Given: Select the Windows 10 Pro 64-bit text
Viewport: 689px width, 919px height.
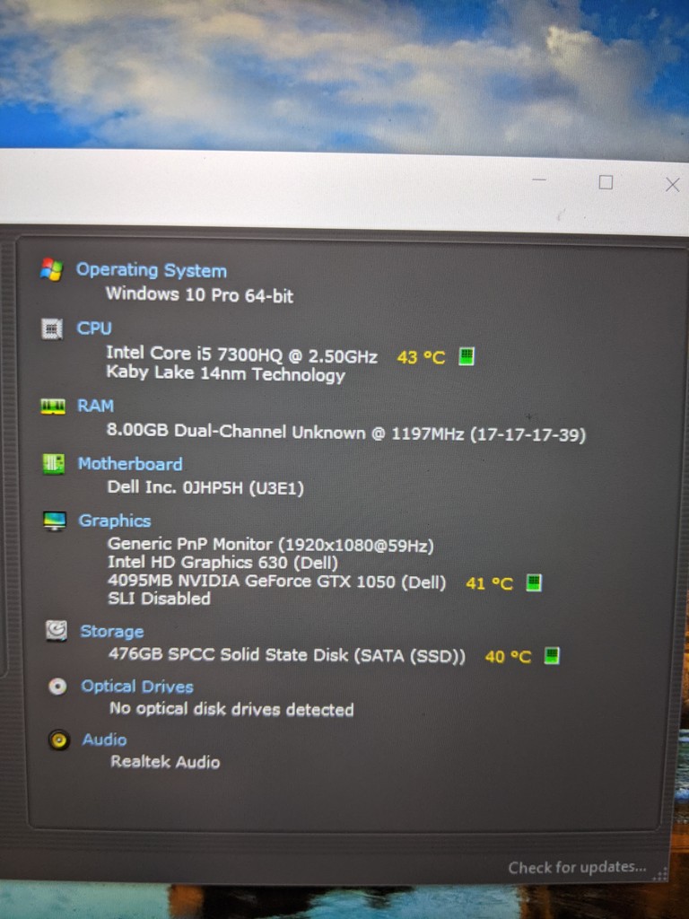Looking at the screenshot, I should [x=199, y=294].
